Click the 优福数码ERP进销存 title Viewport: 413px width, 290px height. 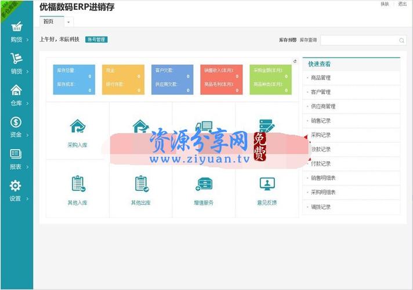pyautogui.click(x=77, y=7)
